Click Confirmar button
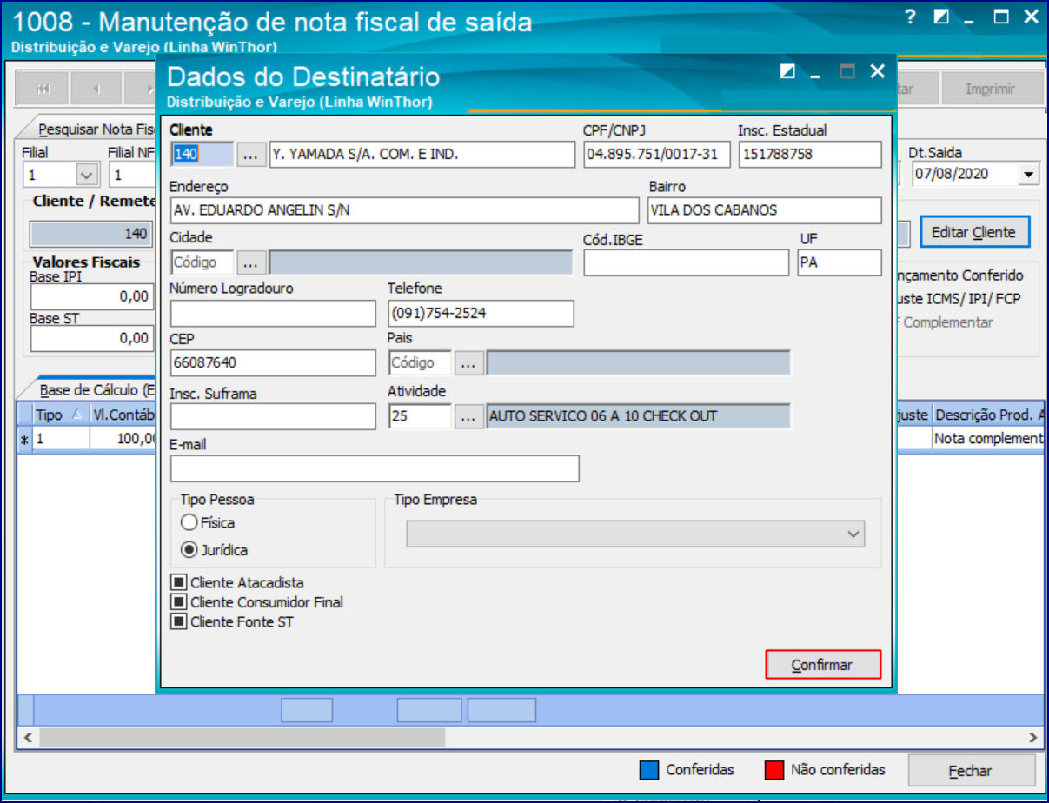 click(x=822, y=665)
